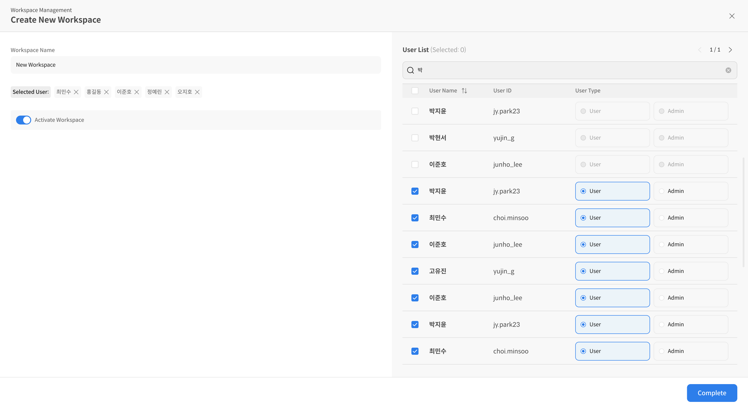Sort the list by User Name
Screen dimensions: 748x409
(x=465, y=91)
